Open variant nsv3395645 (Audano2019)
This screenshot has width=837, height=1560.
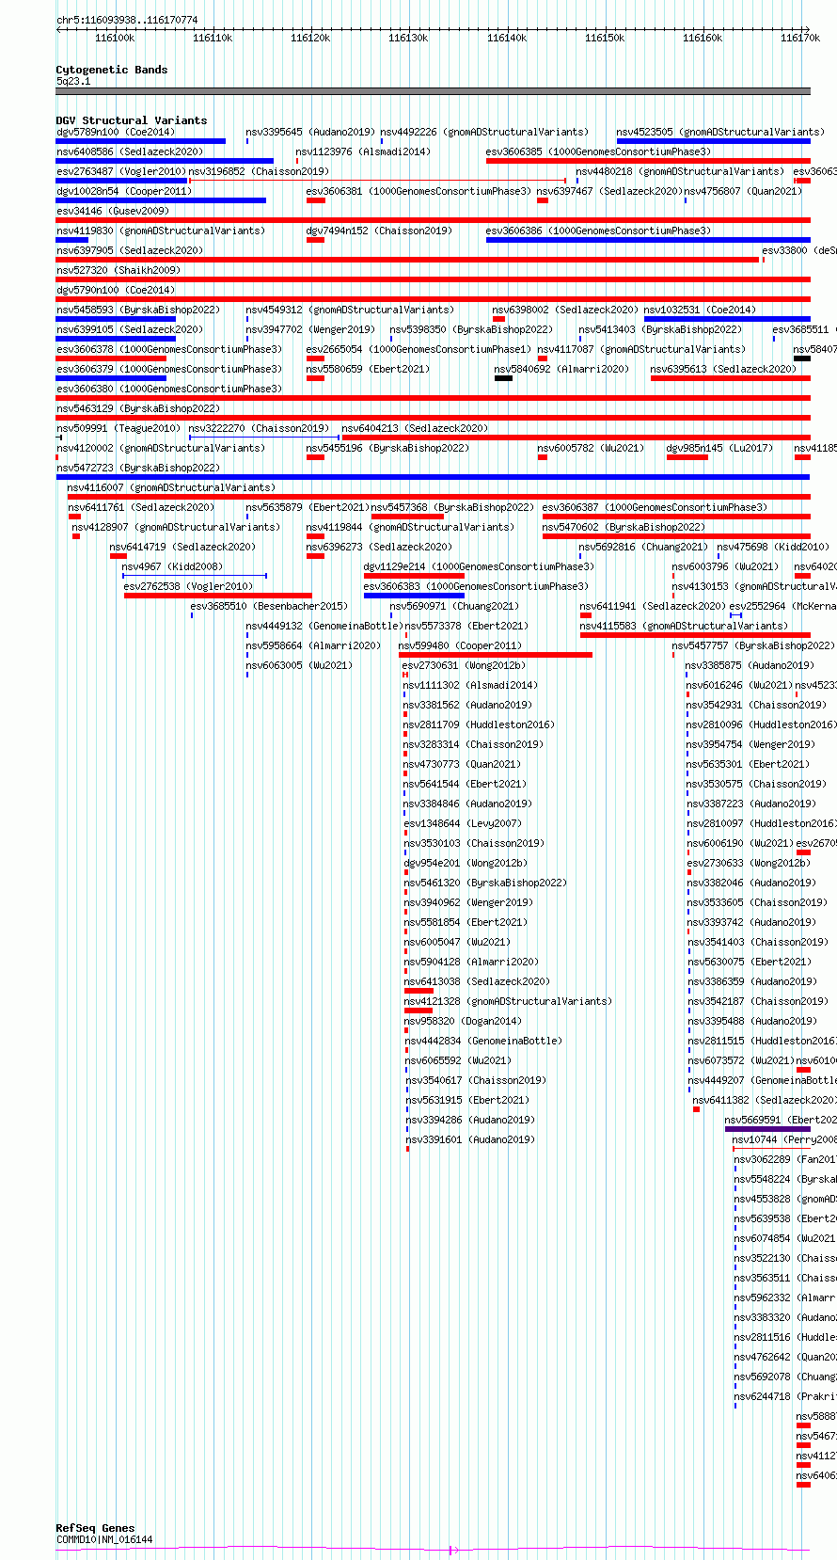[310, 132]
